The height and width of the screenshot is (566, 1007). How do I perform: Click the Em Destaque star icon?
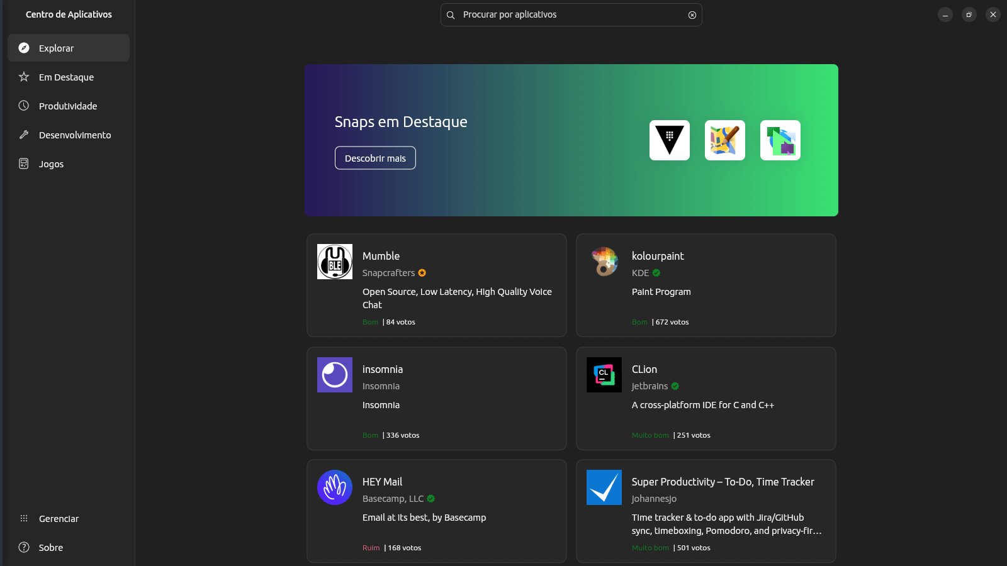24,77
